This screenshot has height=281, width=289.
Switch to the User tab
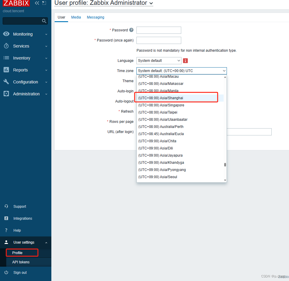[x=62, y=17]
